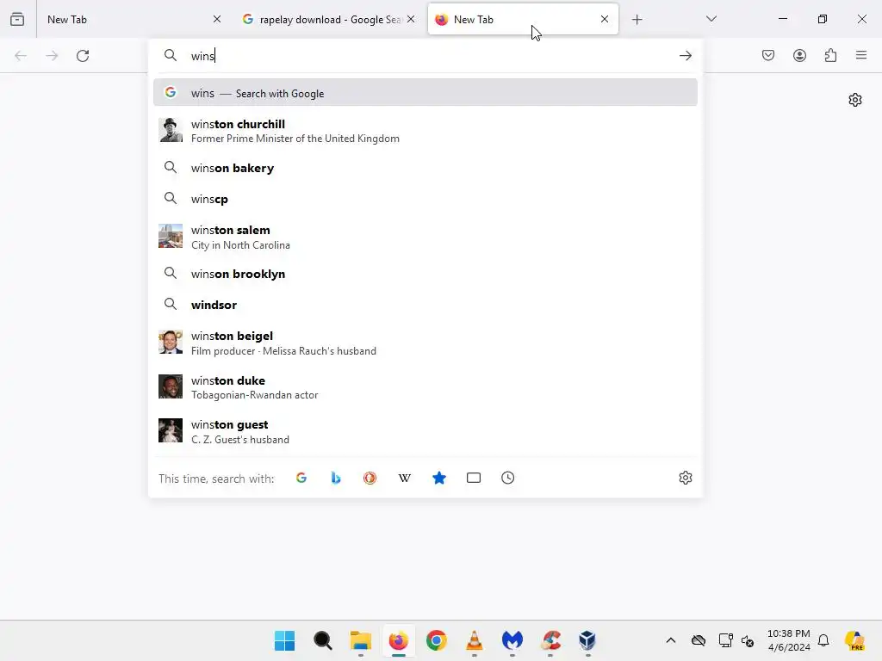This screenshot has width=882, height=661.
Task: Select 'wins — Search with Google' suggestion
Action: 425,93
